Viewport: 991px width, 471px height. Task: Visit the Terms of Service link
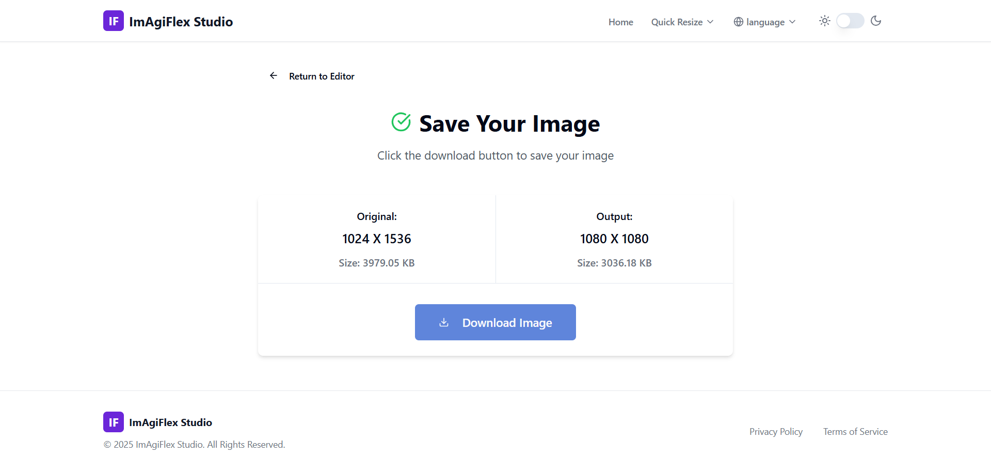855,431
